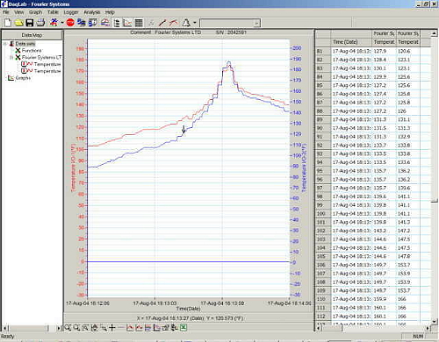Image resolution: width=439 pixels, height=342 pixels.
Task: Click the Second cursor line icon
Action: click(121, 328)
